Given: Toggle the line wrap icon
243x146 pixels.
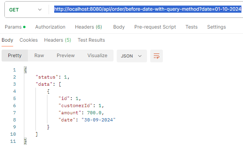Looking at the screenshot, I should tap(157, 56).
